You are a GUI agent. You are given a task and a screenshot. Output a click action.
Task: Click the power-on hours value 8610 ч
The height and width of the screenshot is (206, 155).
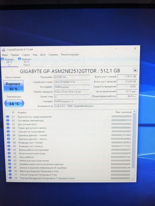(127, 96)
